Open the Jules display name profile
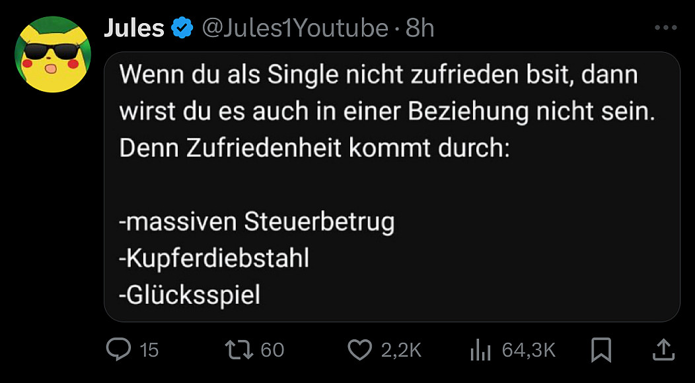 [x=134, y=28]
